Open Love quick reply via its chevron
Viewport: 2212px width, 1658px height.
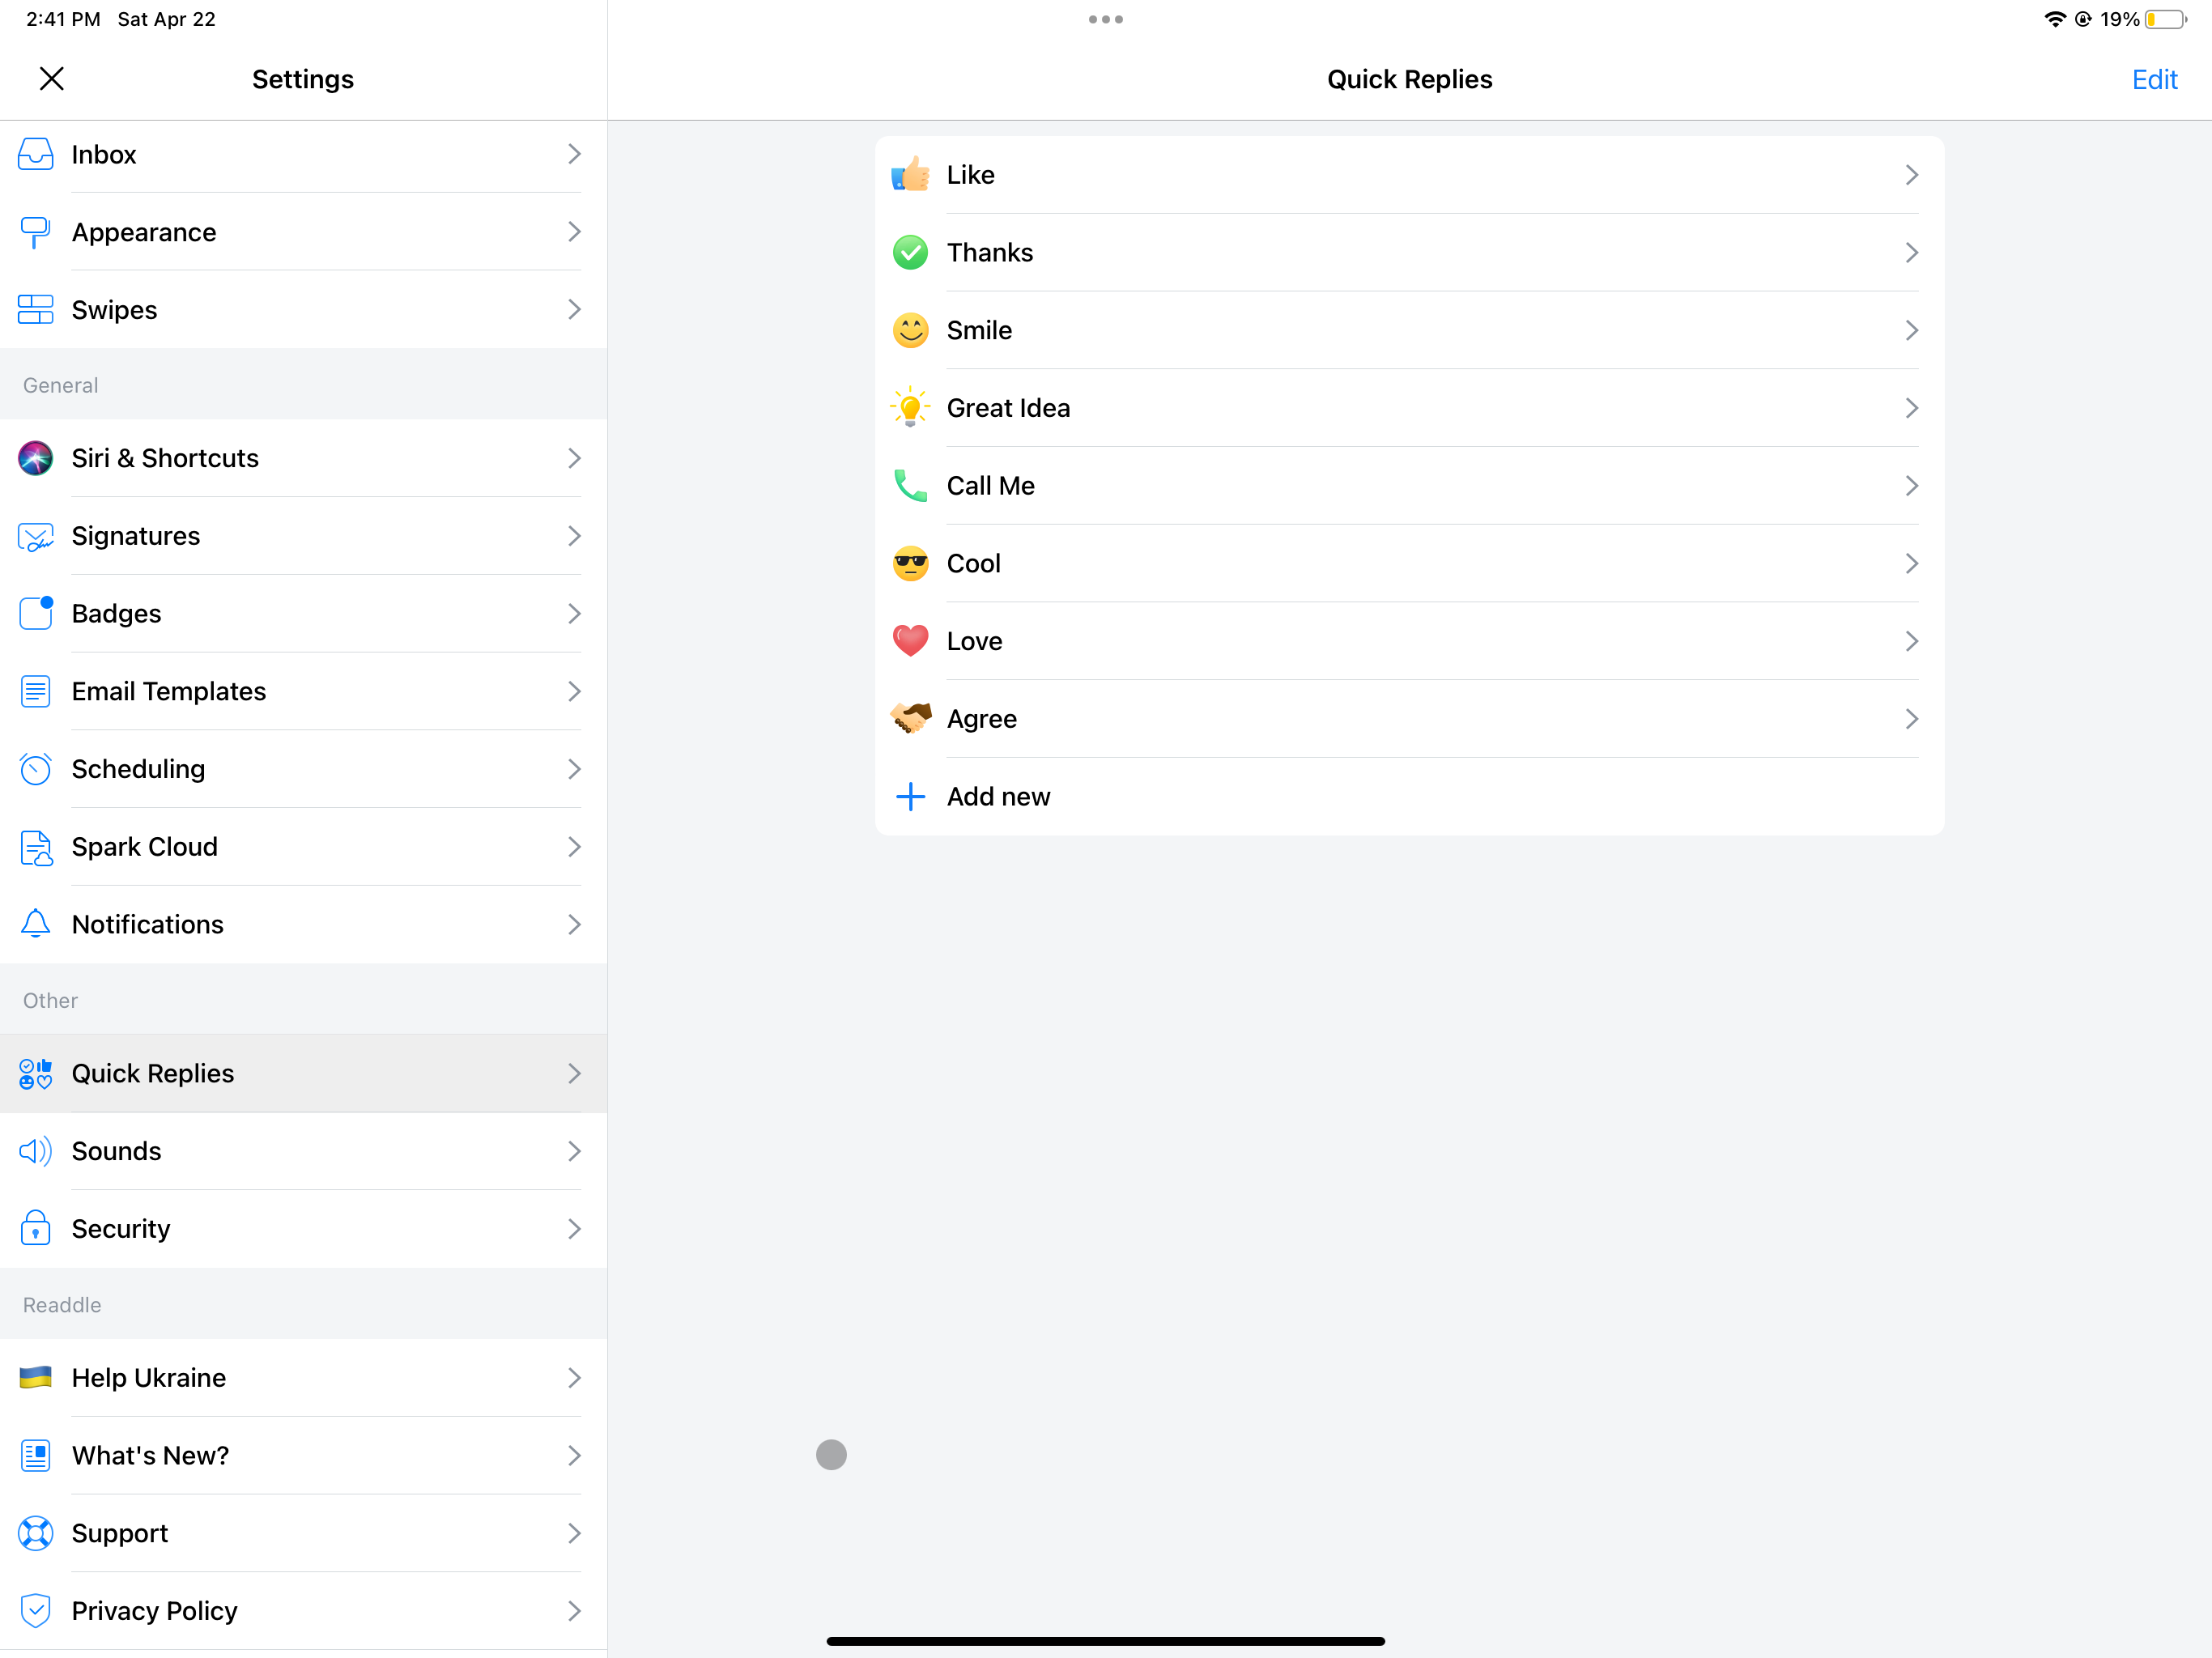pos(1911,641)
